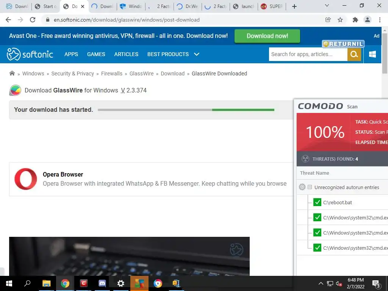Open Chrome tab search chevron

[327, 5]
